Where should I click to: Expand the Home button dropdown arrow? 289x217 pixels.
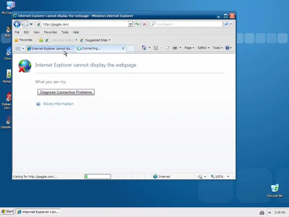(149, 48)
